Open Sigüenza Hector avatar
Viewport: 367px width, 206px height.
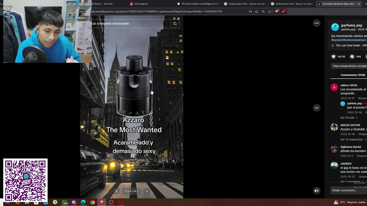(334, 149)
